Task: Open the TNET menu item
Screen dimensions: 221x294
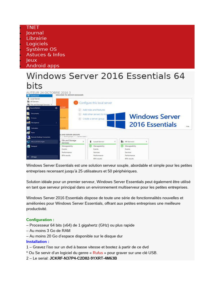Action: [x=33, y=27]
